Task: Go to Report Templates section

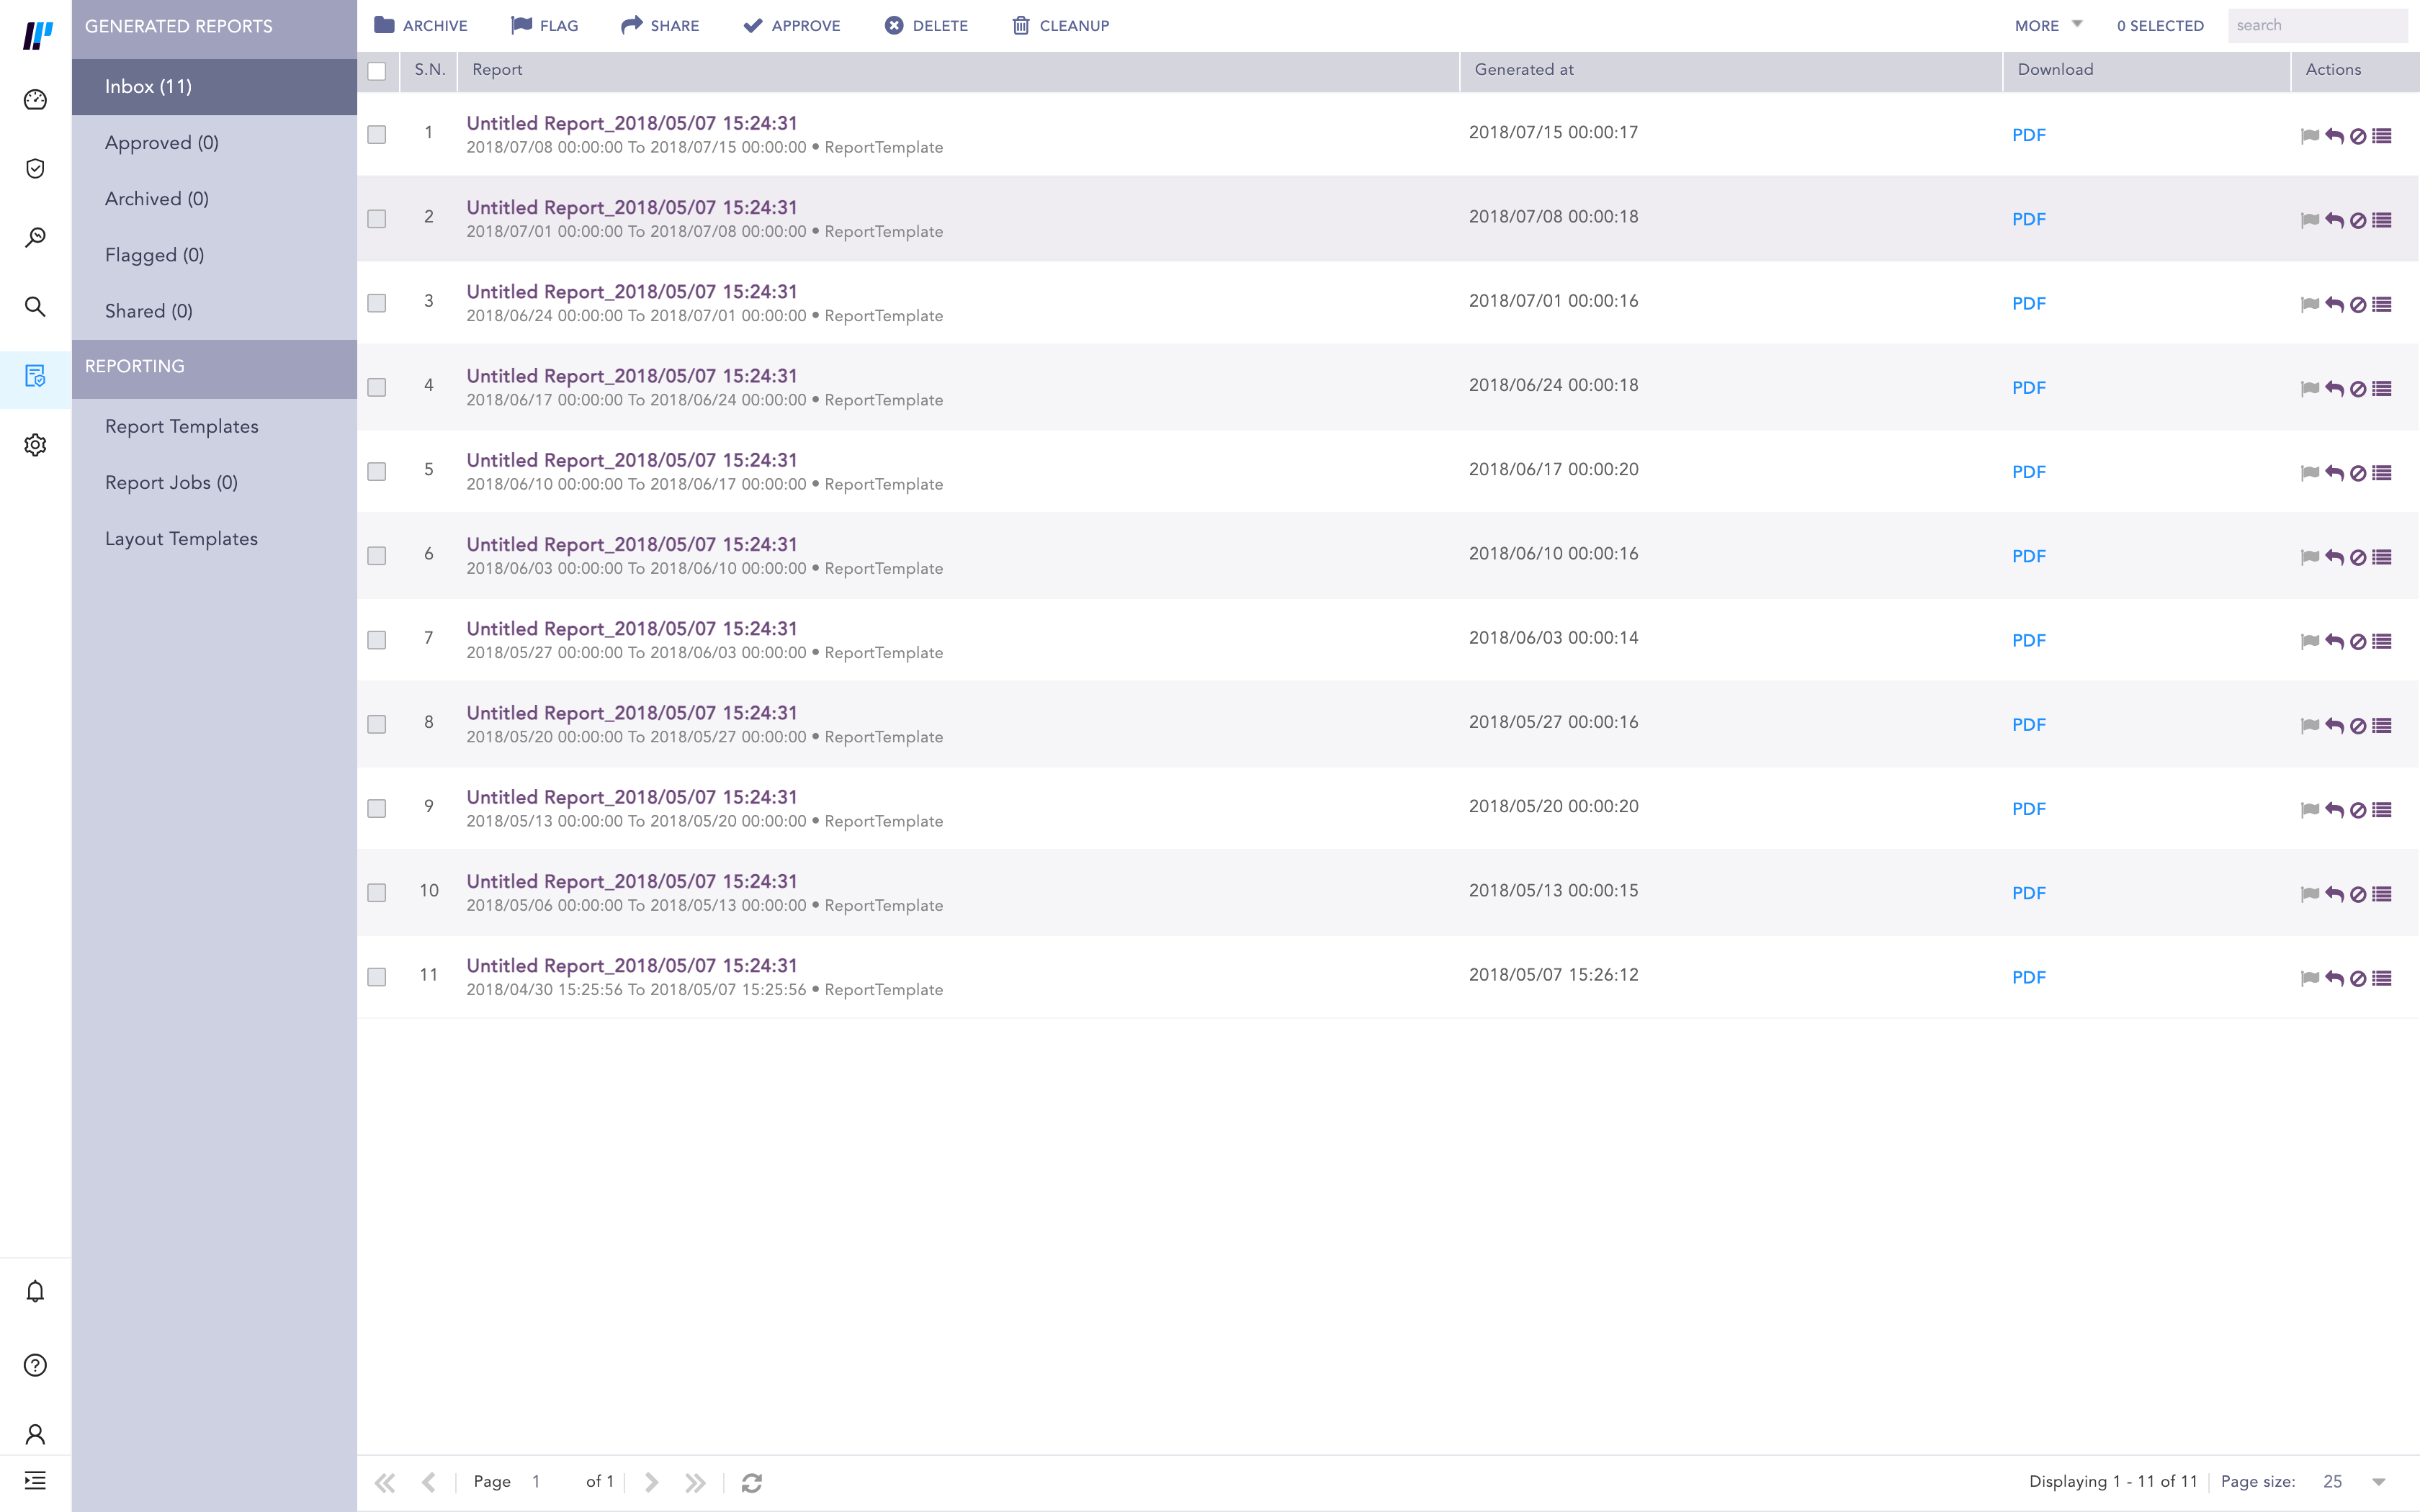Action: pyautogui.click(x=181, y=427)
